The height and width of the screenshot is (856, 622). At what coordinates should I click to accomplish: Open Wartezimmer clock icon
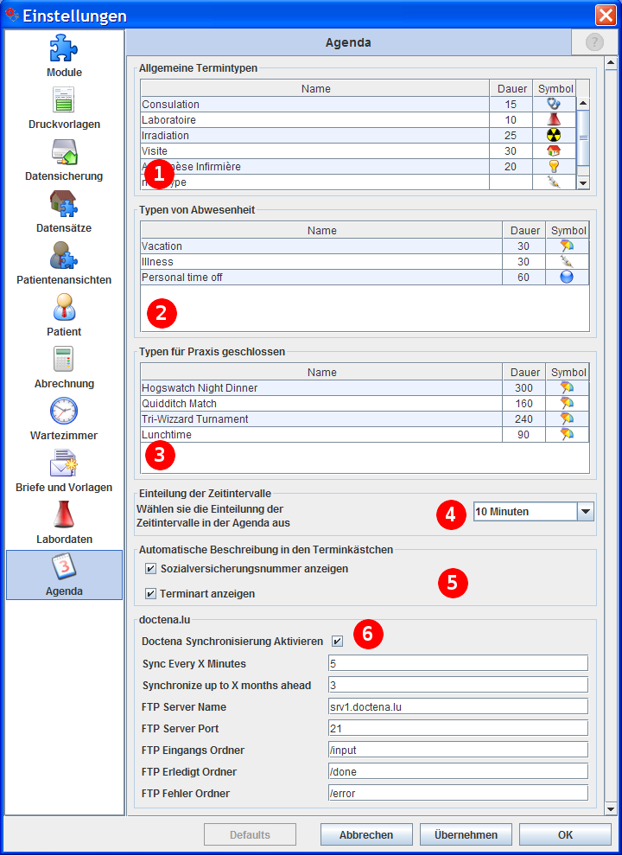(64, 412)
